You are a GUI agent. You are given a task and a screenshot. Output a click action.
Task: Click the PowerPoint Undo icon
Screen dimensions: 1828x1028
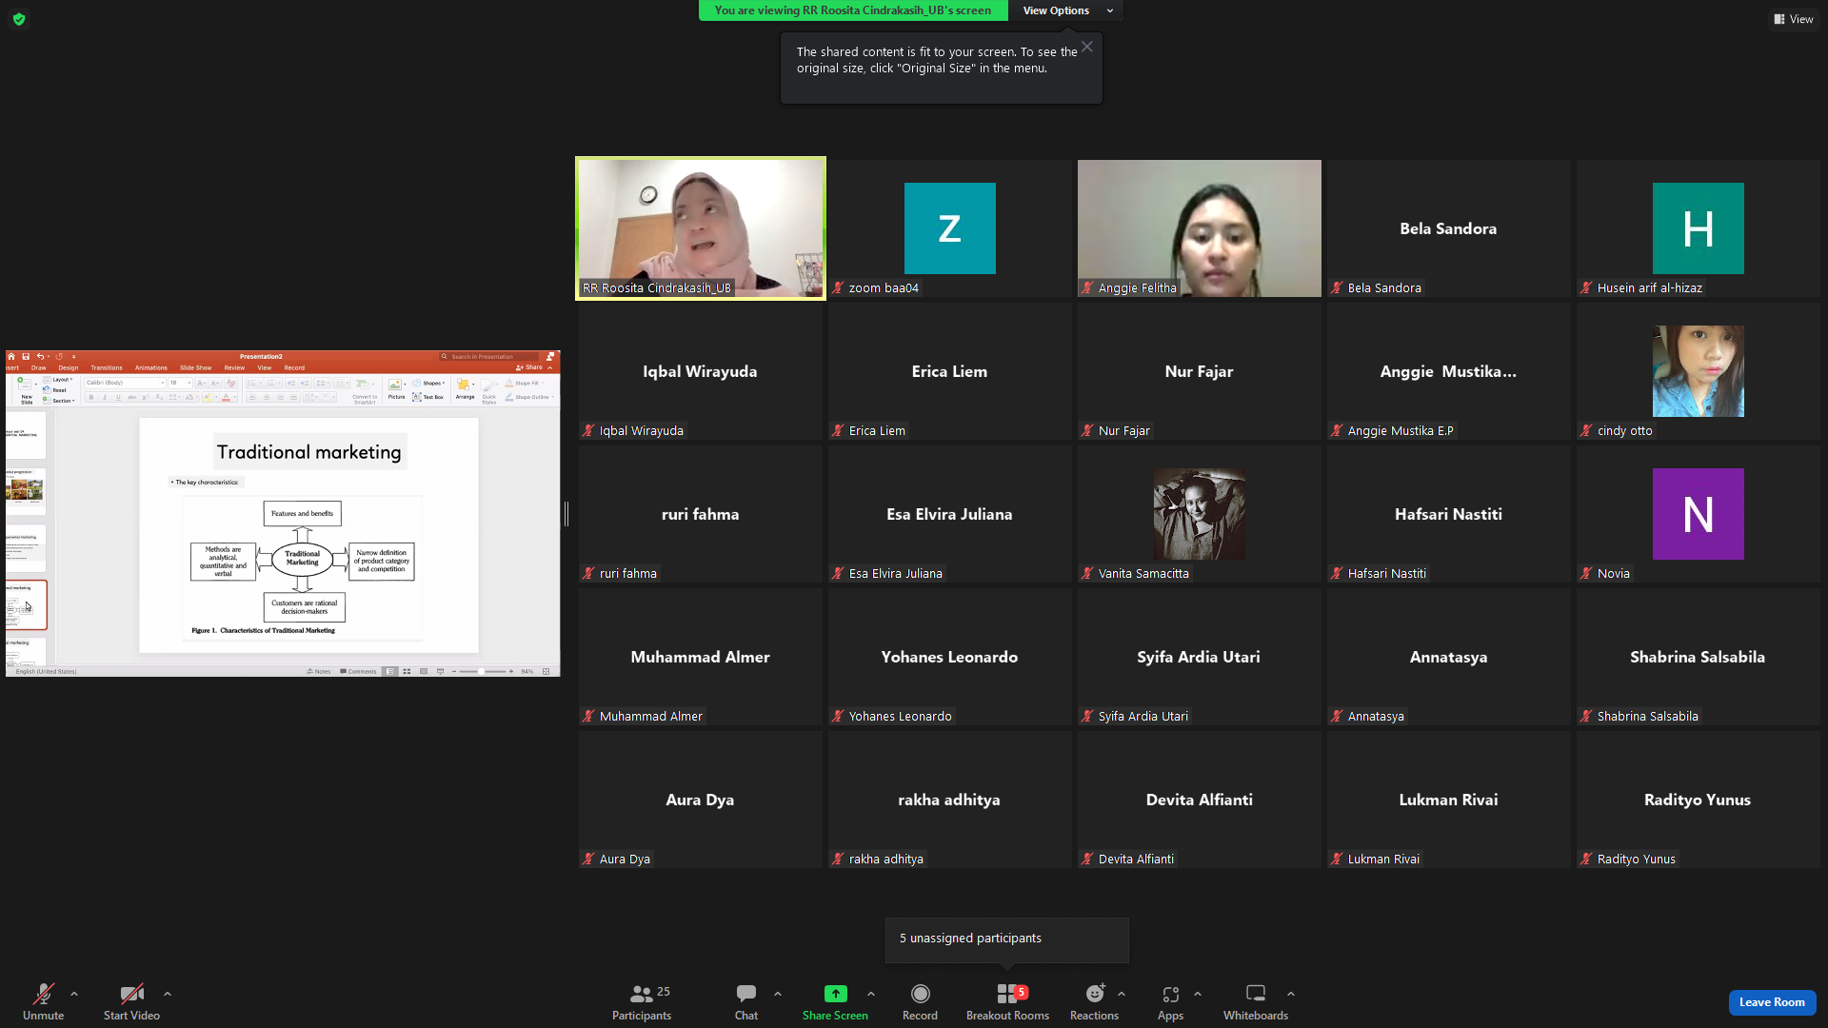40,357
